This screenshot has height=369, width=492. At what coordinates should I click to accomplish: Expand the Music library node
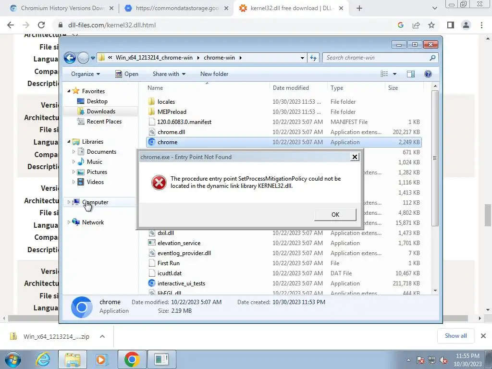(x=74, y=162)
